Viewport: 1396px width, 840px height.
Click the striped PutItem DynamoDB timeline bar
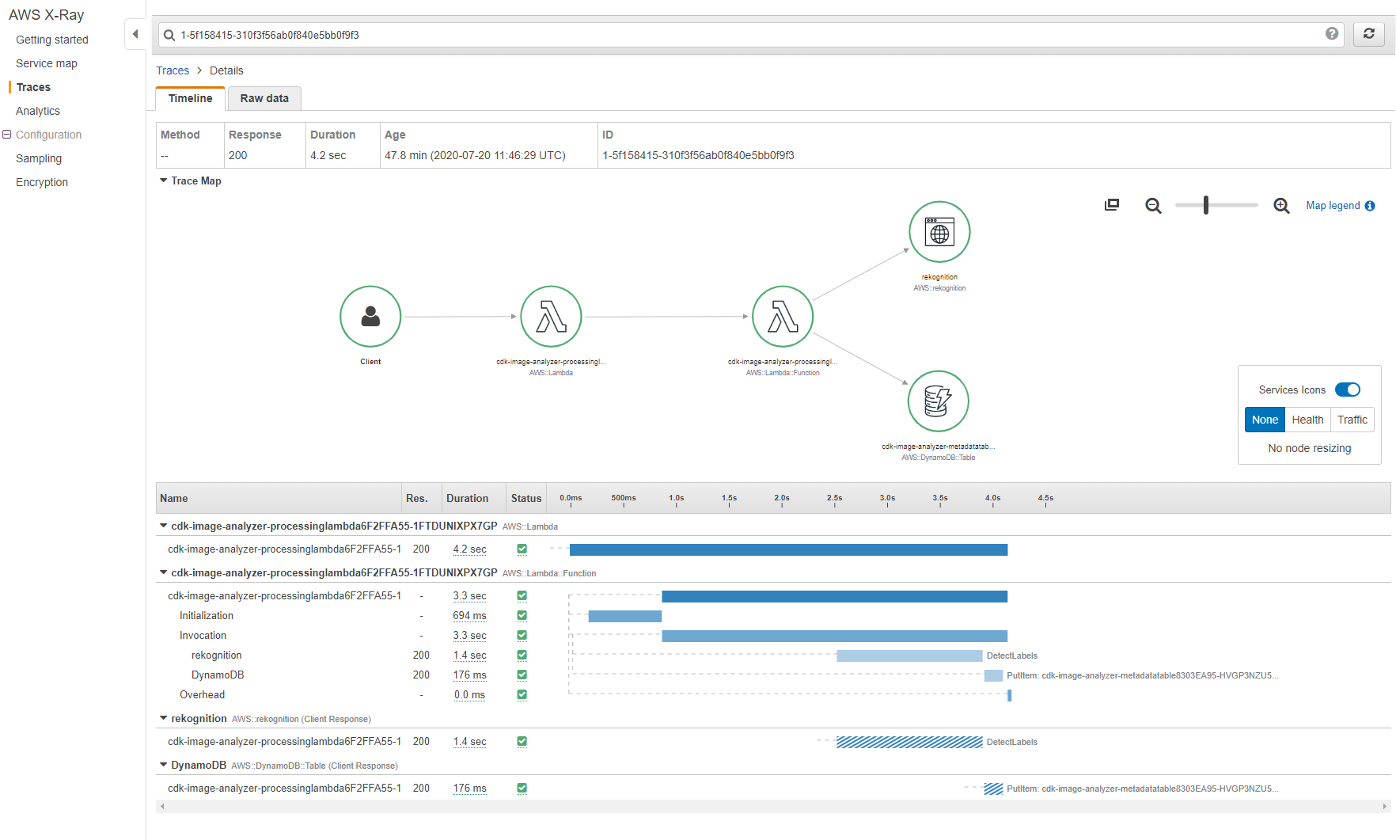click(x=993, y=789)
